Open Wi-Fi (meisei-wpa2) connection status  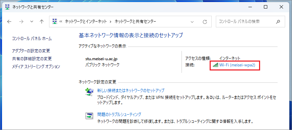click(237, 65)
